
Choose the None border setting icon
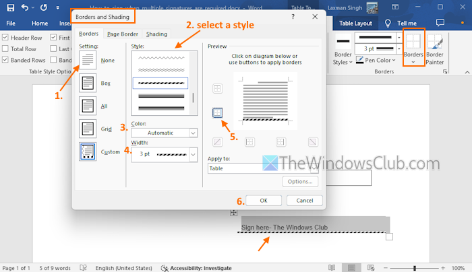(x=88, y=60)
